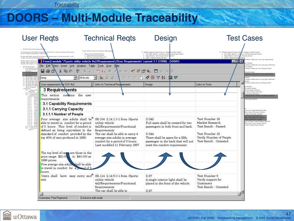The image size is (294, 221).
Task: Toggle Strikethrough formatting button
Action: point(126,71)
